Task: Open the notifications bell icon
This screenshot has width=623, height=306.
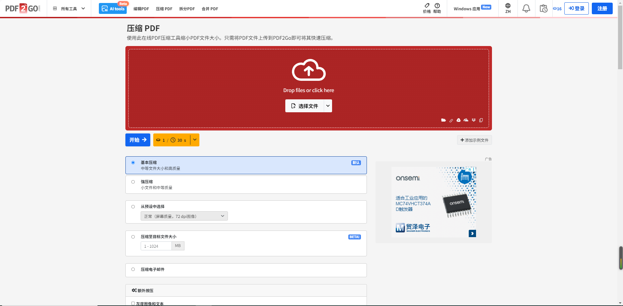Action: click(x=526, y=9)
